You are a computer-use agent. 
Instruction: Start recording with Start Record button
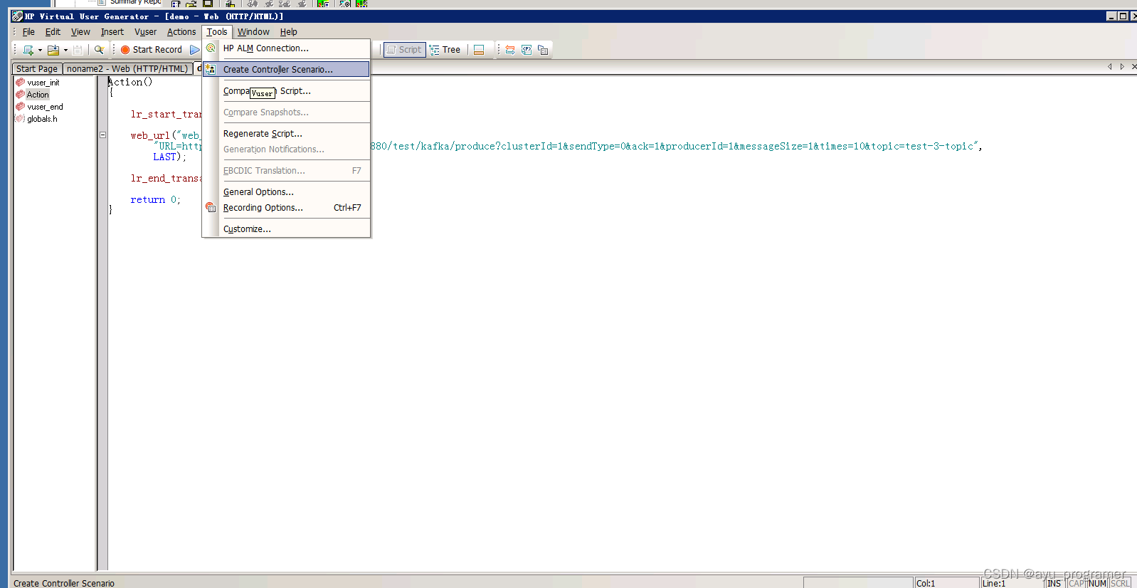[152, 50]
